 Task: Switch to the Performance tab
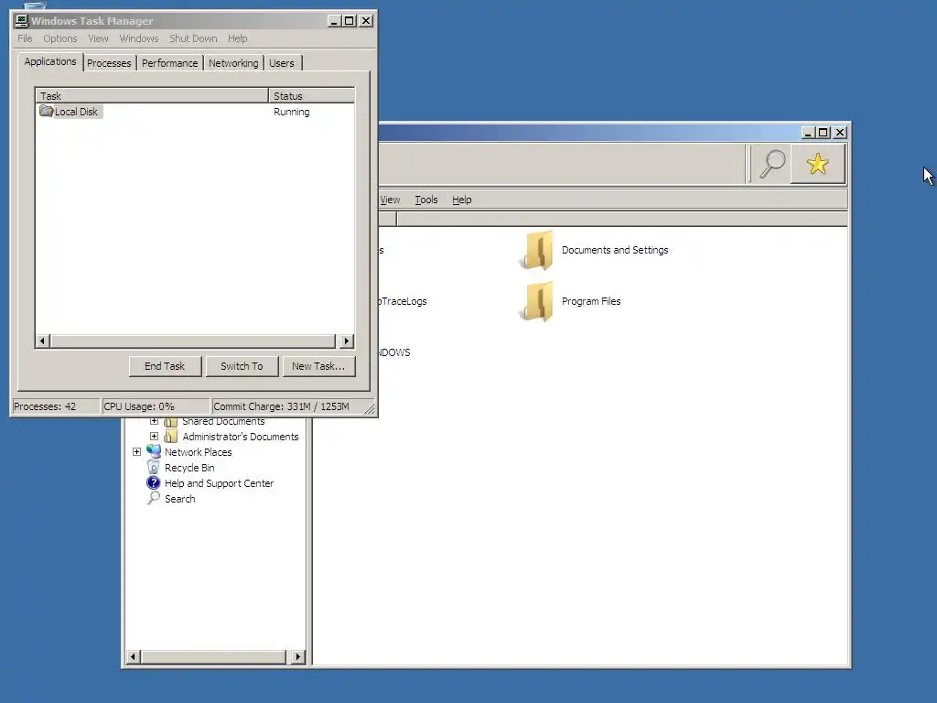169,63
